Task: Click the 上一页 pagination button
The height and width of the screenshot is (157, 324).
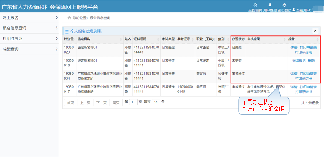Action: point(85,103)
